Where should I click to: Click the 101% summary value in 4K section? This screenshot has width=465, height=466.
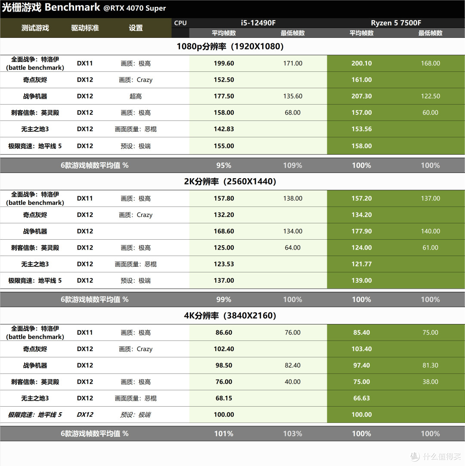pyautogui.click(x=224, y=434)
